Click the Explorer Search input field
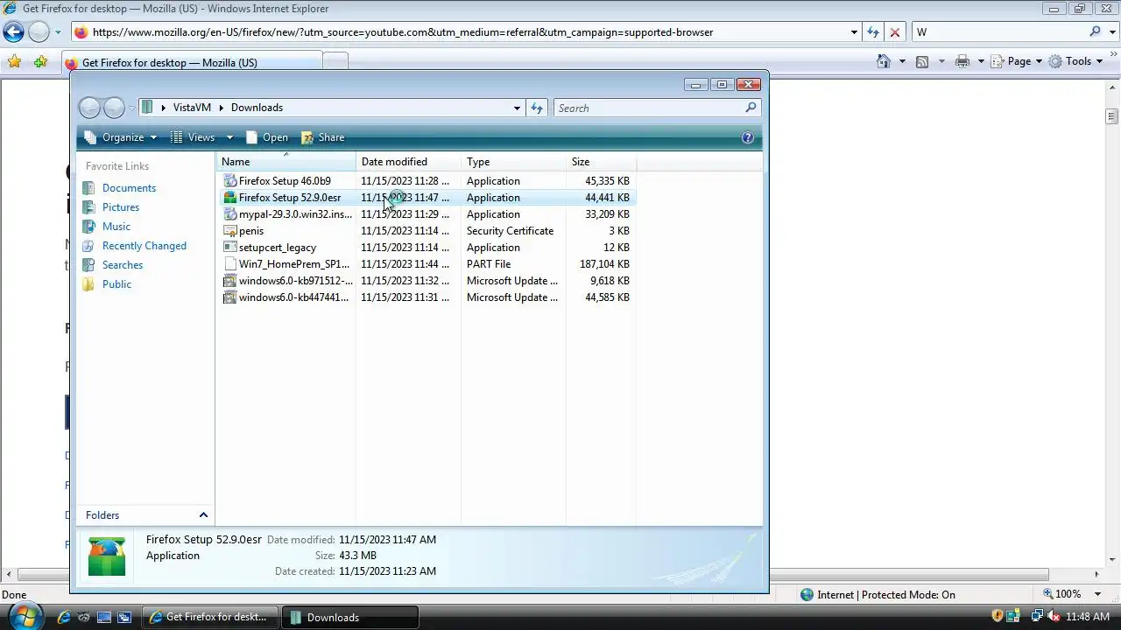The image size is (1121, 630). point(650,108)
